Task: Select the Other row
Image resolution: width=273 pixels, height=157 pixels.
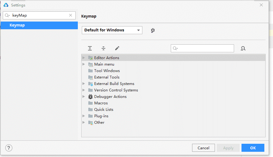Action: click(174, 122)
